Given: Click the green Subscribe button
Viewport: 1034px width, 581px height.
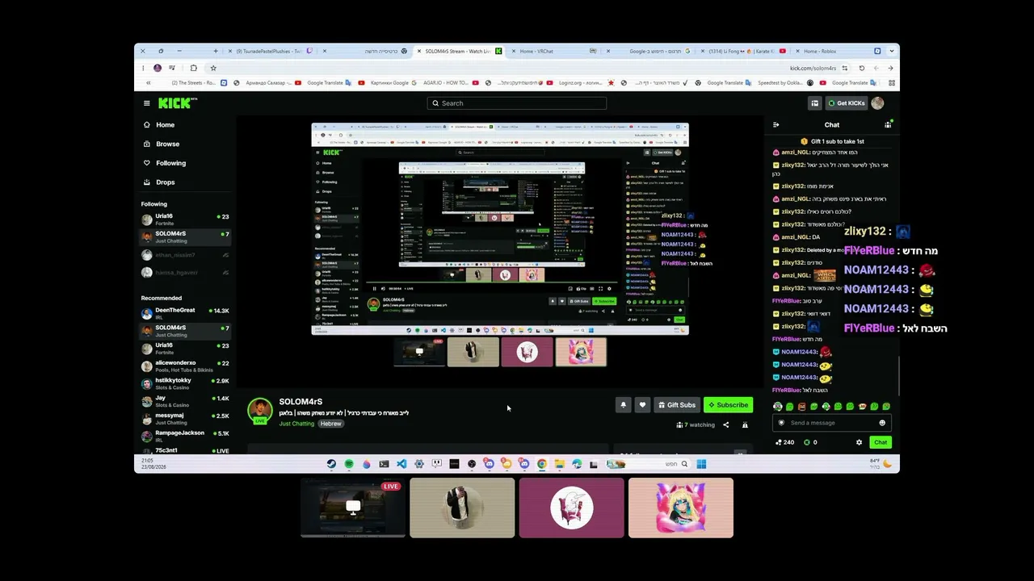Looking at the screenshot, I should coord(728,405).
